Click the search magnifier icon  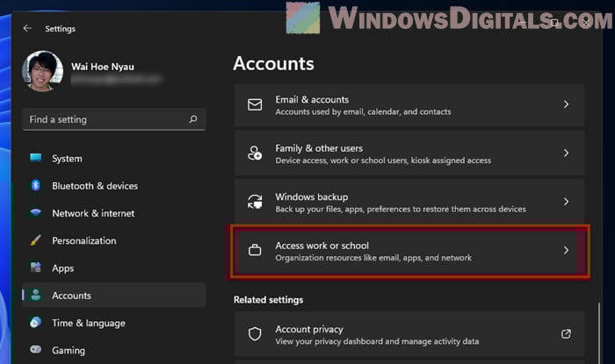tap(193, 119)
